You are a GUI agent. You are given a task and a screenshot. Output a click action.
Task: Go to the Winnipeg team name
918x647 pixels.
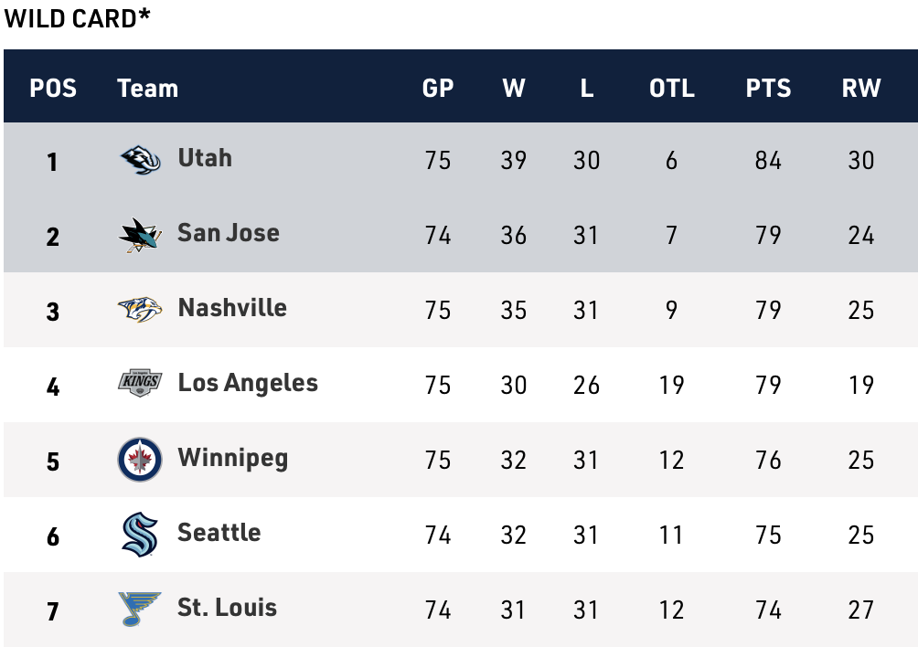(x=233, y=458)
